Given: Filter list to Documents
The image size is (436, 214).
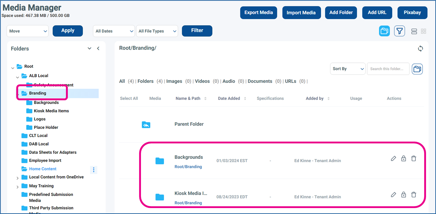Looking at the screenshot, I should pyautogui.click(x=260, y=81).
